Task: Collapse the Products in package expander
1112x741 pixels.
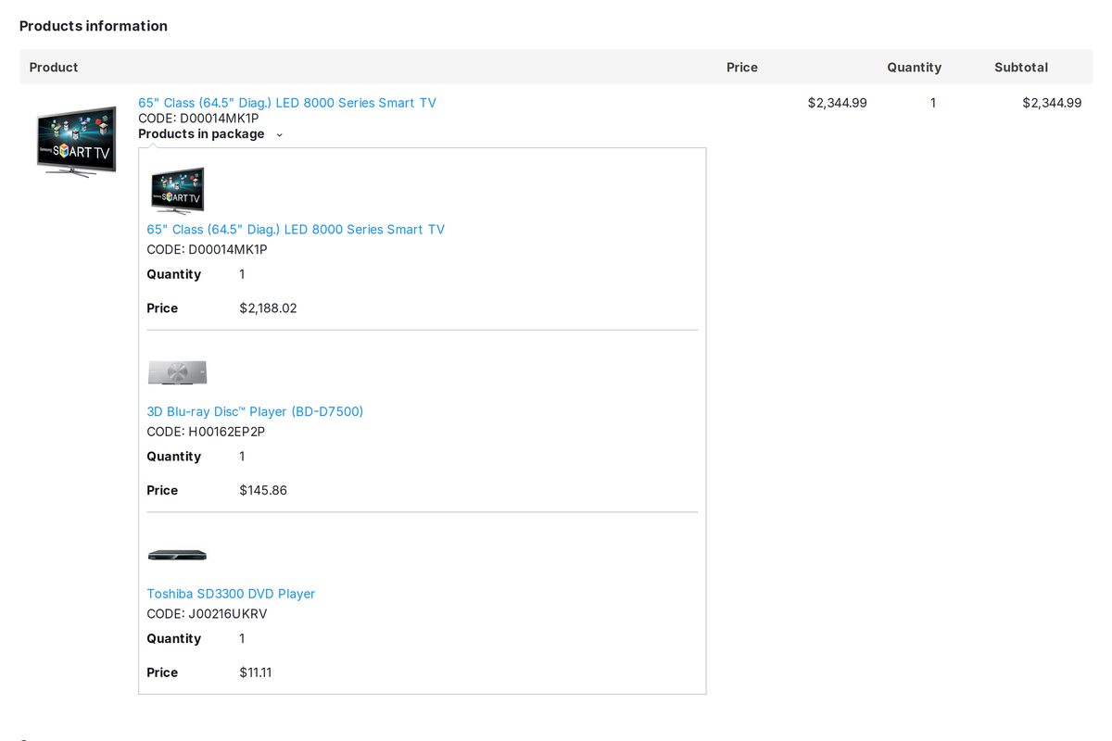Action: point(210,134)
